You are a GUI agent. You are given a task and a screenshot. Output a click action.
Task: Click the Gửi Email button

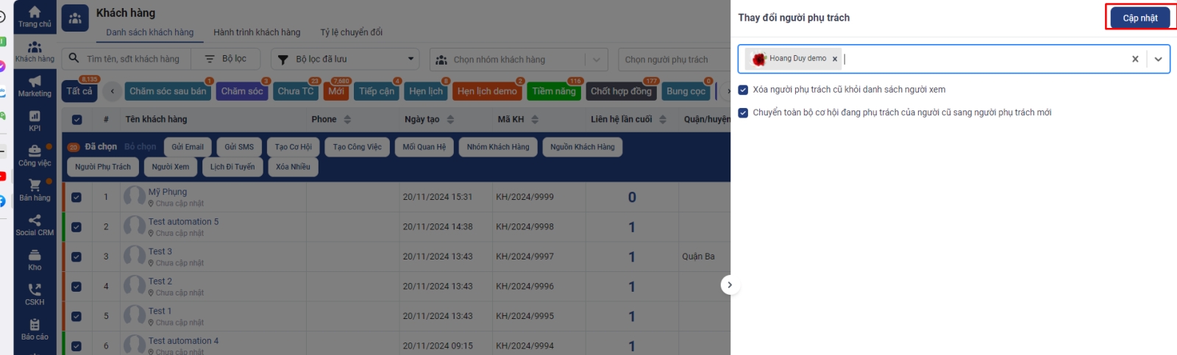click(188, 147)
